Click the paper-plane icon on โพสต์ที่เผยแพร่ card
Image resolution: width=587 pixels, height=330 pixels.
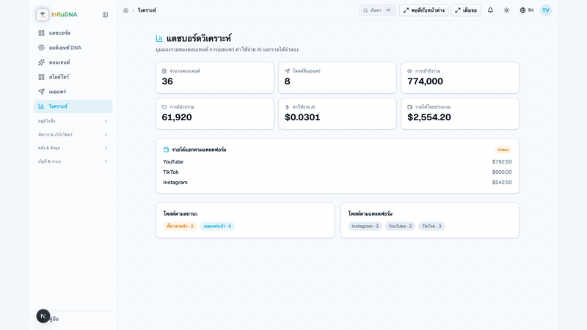[287, 71]
